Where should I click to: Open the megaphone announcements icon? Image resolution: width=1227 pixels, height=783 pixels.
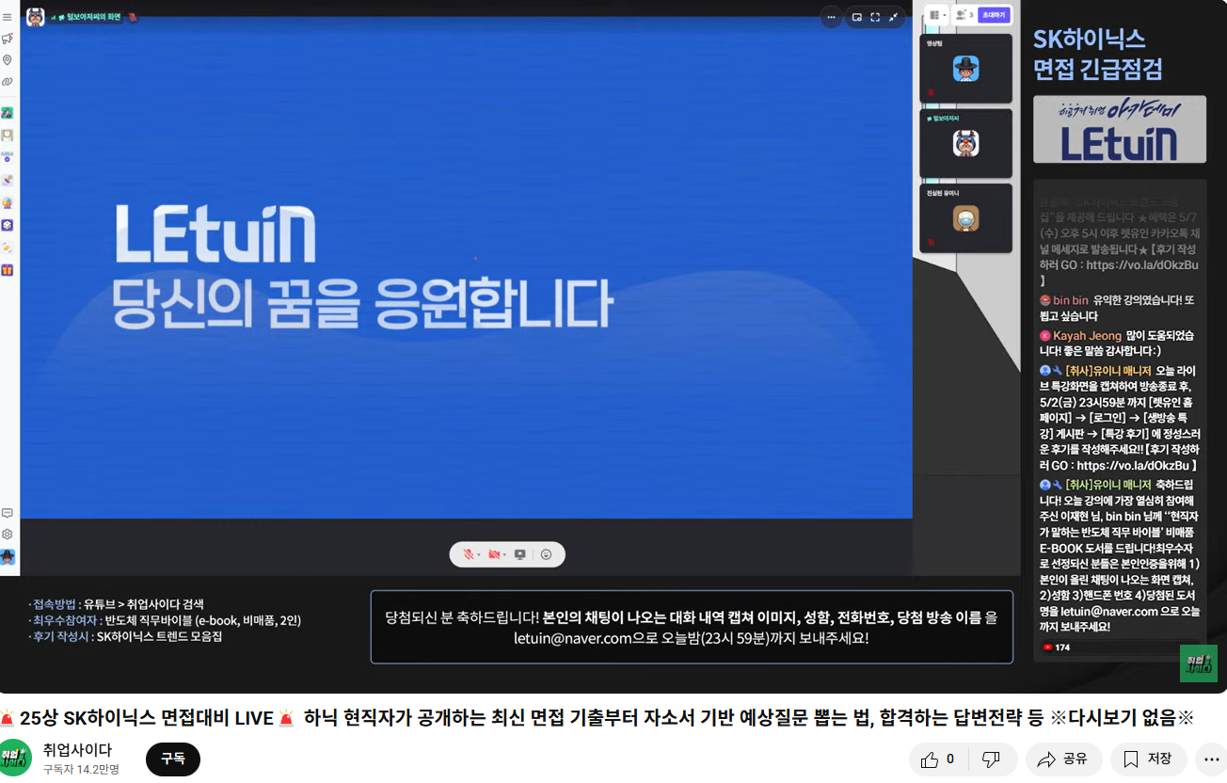(x=7, y=39)
